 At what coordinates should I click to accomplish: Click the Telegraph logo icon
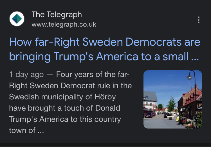pos(17,19)
